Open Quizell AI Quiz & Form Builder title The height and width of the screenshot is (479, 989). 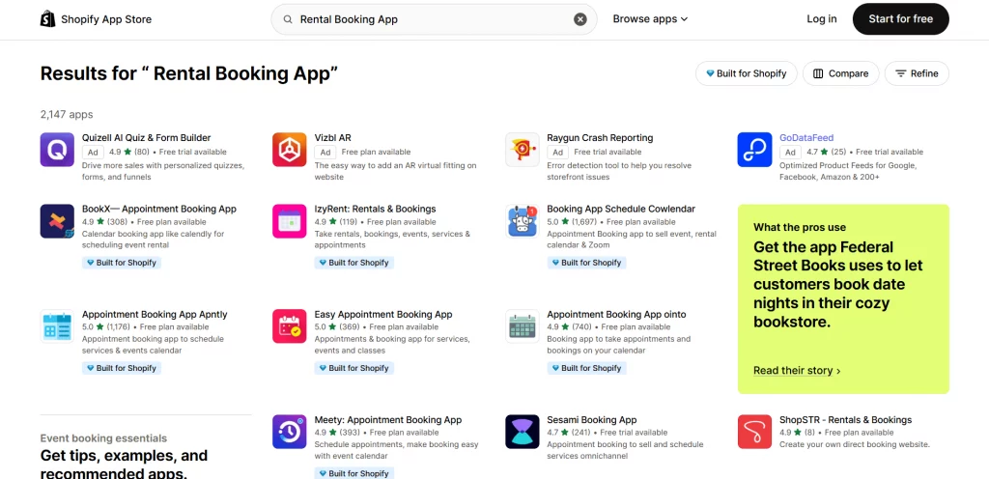pos(147,138)
